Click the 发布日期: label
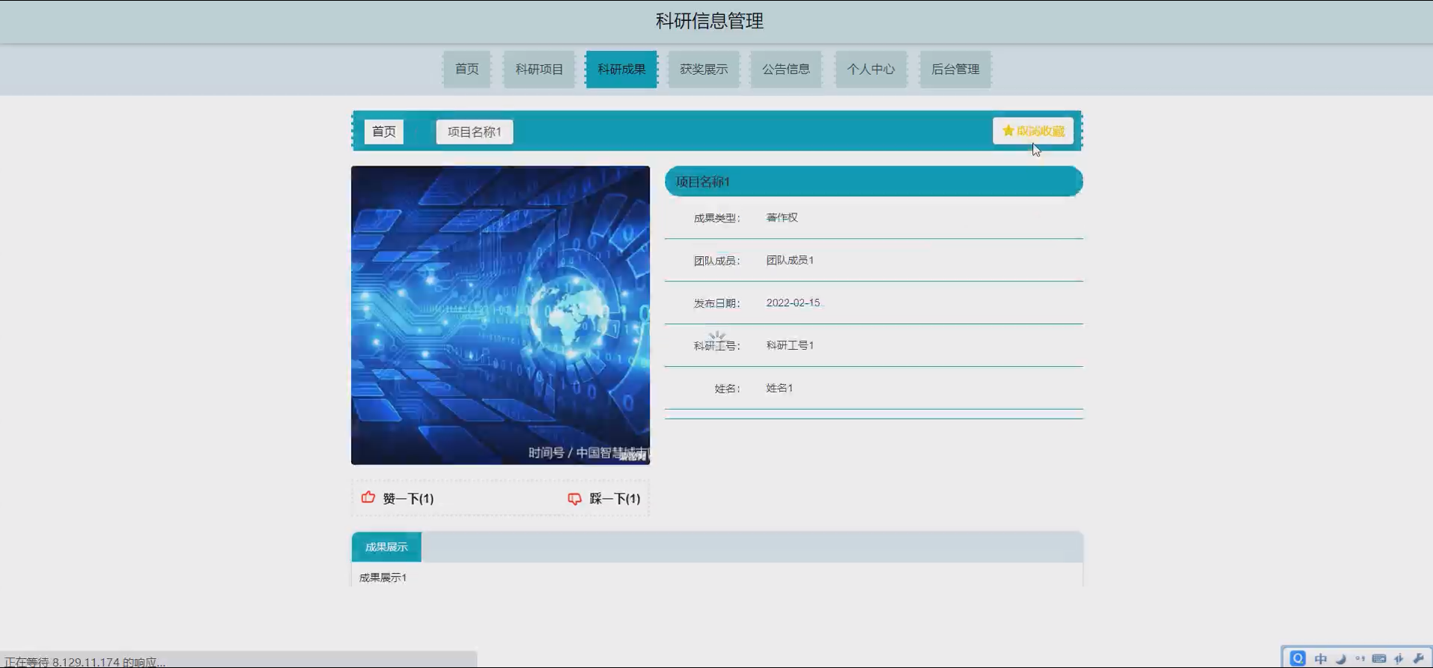The image size is (1433, 668). (716, 303)
